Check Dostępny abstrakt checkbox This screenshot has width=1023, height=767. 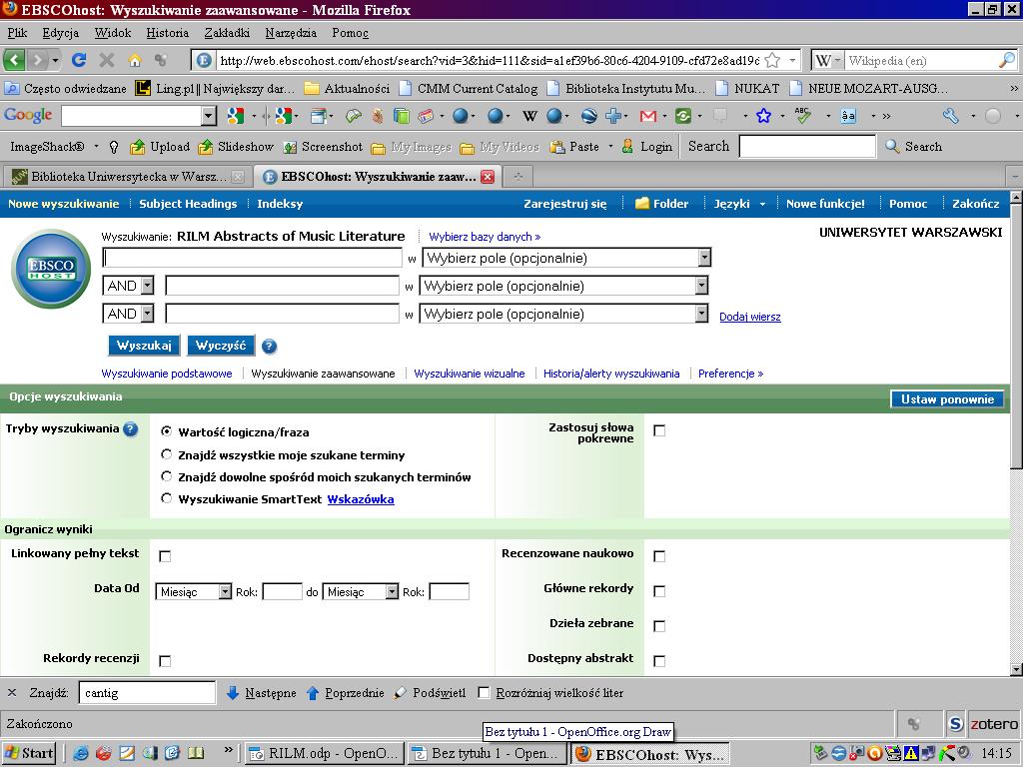[x=659, y=661]
